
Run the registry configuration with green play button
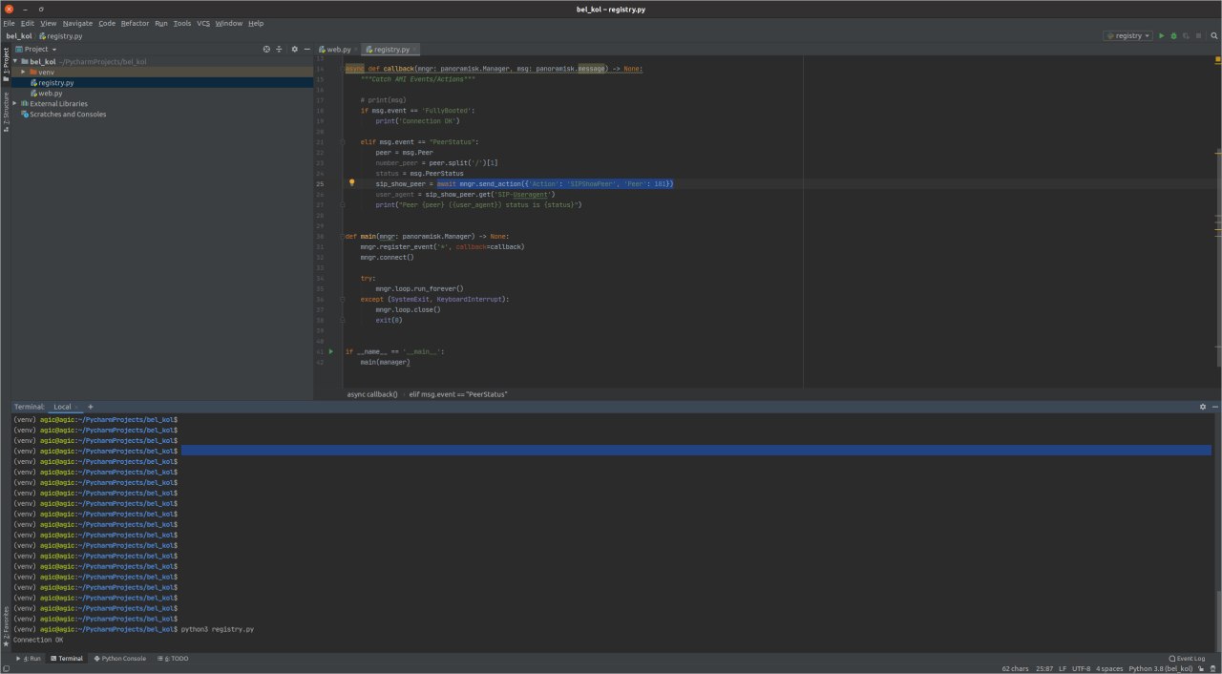[x=1161, y=35]
